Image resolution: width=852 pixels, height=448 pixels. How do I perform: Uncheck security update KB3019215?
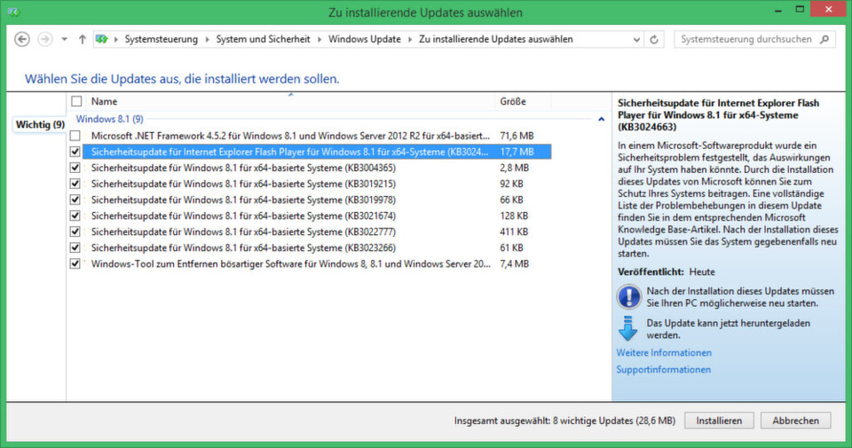[75, 184]
